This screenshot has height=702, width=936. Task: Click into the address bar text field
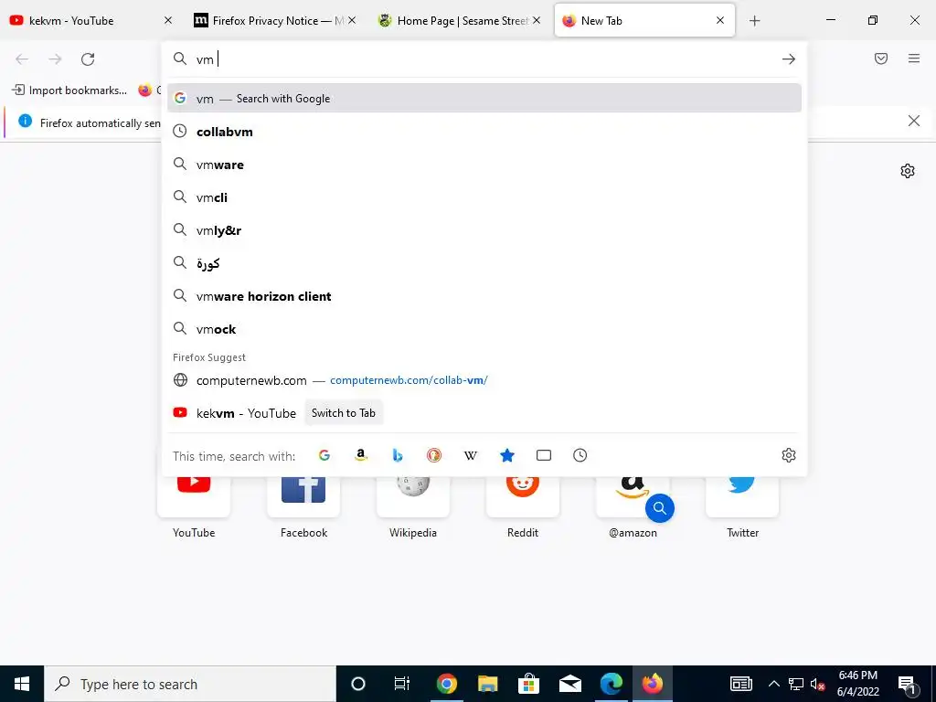pyautogui.click(x=484, y=59)
